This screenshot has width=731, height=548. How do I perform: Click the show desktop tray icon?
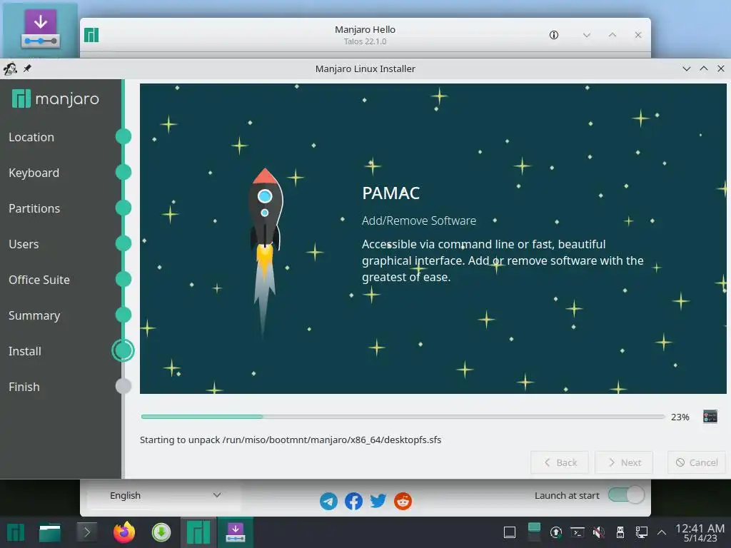coord(510,532)
